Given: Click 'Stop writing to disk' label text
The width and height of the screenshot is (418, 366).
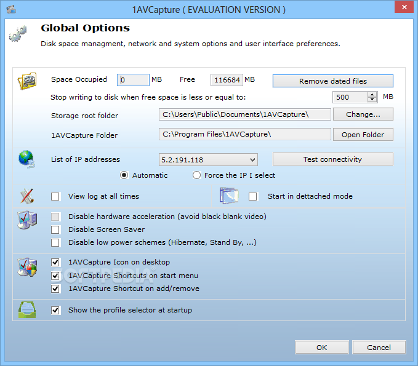Looking at the screenshot, I should point(148,97).
